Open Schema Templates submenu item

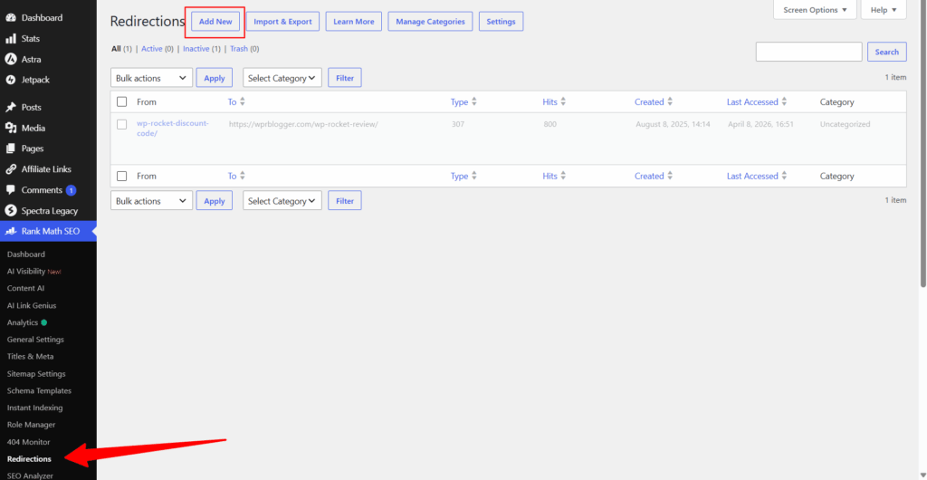pyautogui.click(x=39, y=390)
